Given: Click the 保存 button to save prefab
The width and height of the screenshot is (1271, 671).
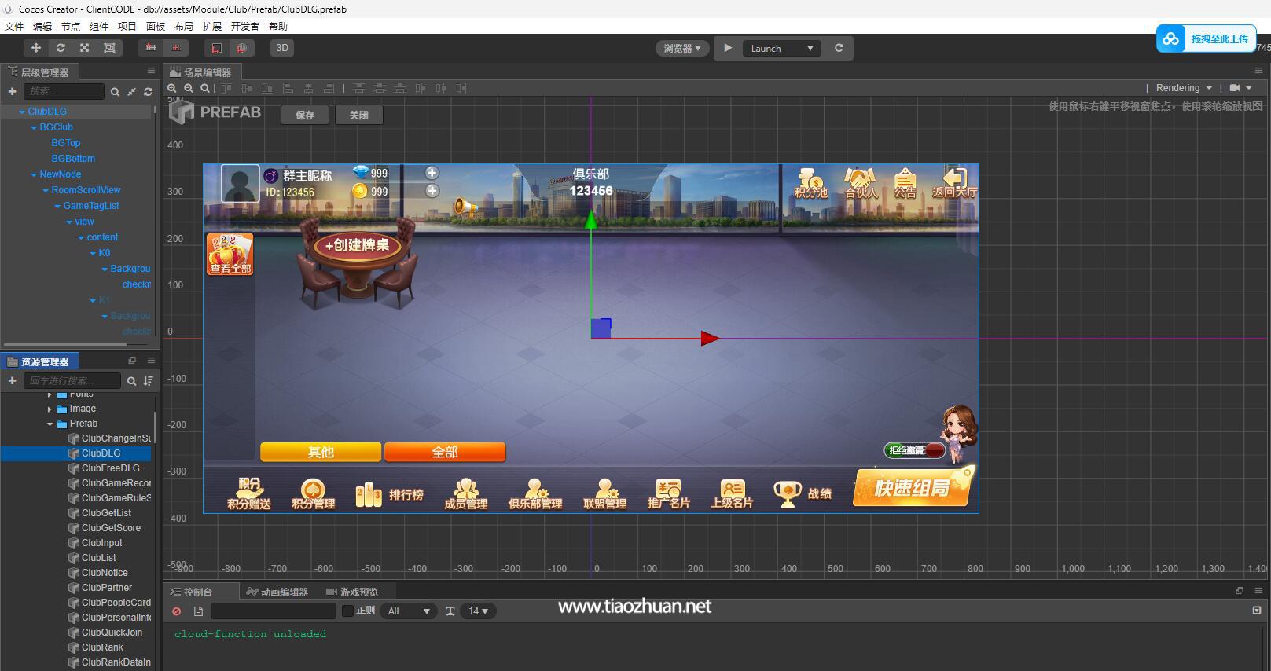Looking at the screenshot, I should (305, 115).
